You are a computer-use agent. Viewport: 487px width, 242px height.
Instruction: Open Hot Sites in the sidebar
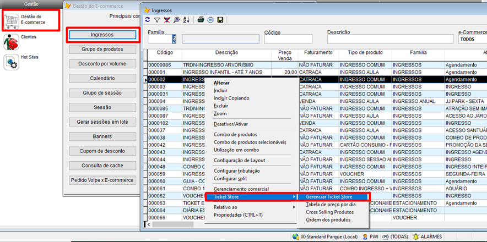pyautogui.click(x=29, y=57)
